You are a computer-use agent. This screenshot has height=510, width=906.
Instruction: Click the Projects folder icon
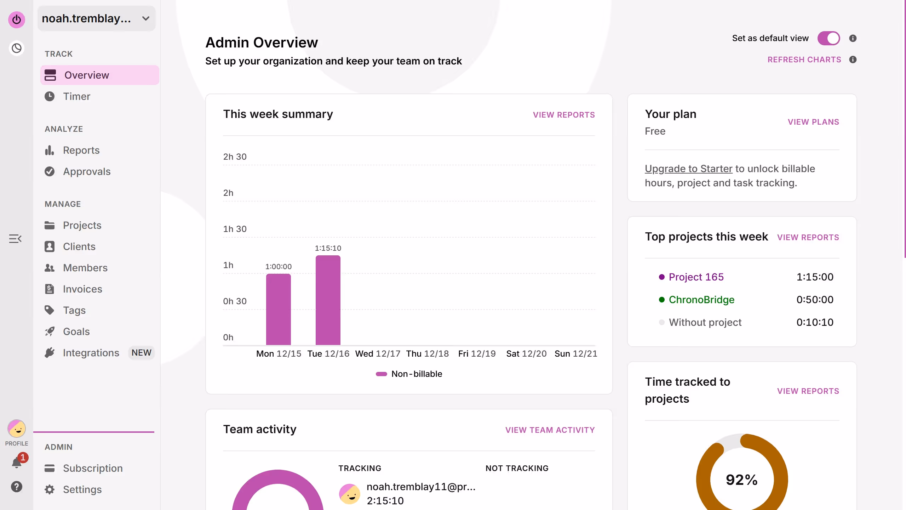(50, 225)
